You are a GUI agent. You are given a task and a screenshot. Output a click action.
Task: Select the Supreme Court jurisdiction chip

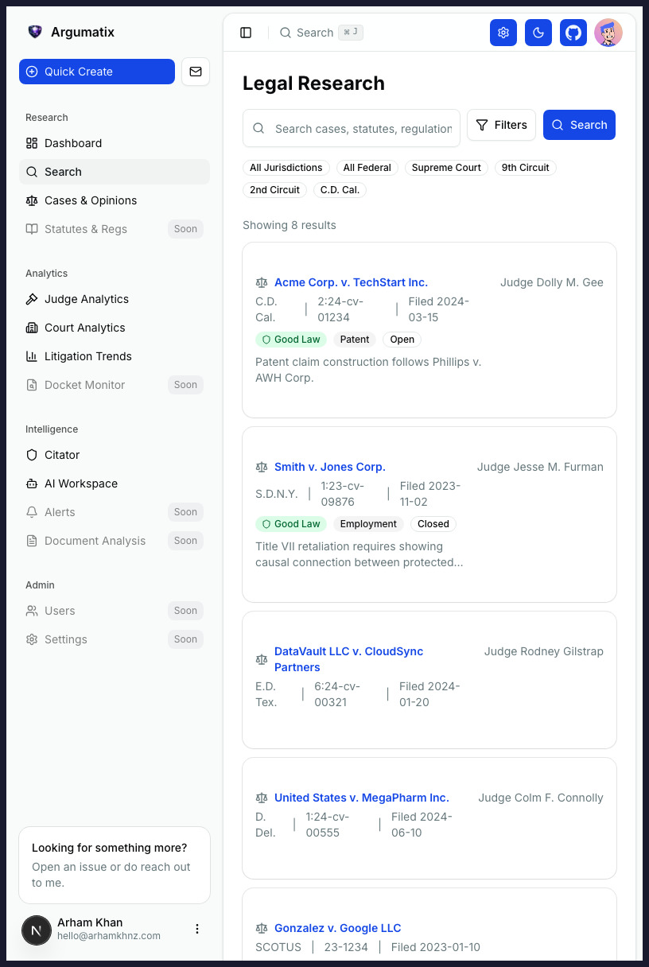point(446,168)
